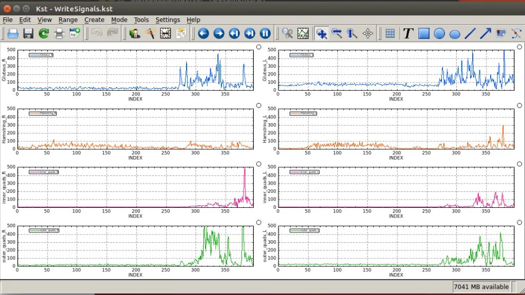This screenshot has width=525, height=295.
Task: Click the Gluteus L legend box
Action: pyautogui.click(x=301, y=55)
